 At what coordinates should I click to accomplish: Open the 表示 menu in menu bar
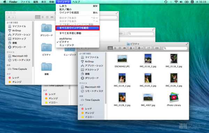click(44, 2)
